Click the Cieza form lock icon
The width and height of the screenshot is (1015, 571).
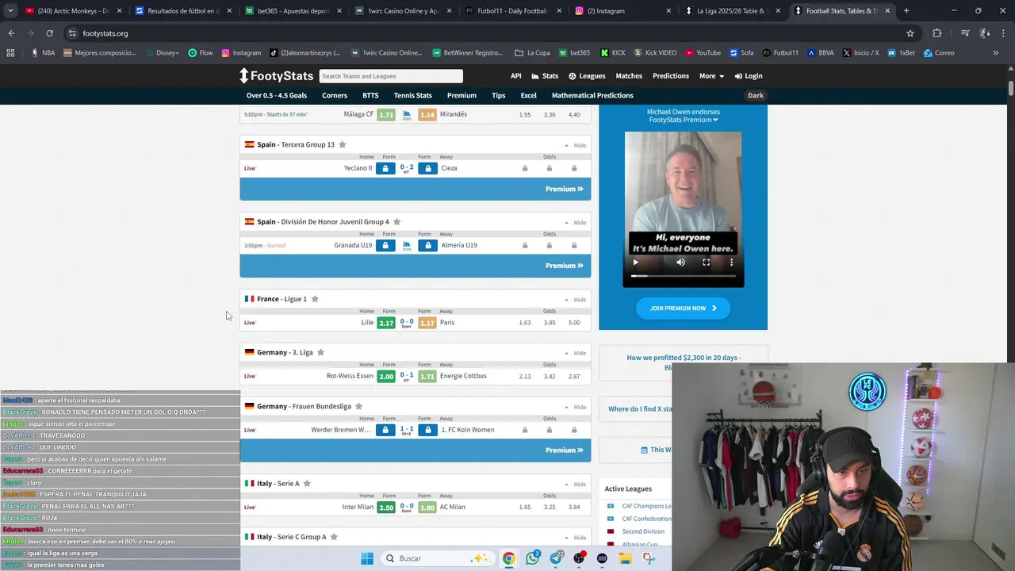(x=428, y=168)
